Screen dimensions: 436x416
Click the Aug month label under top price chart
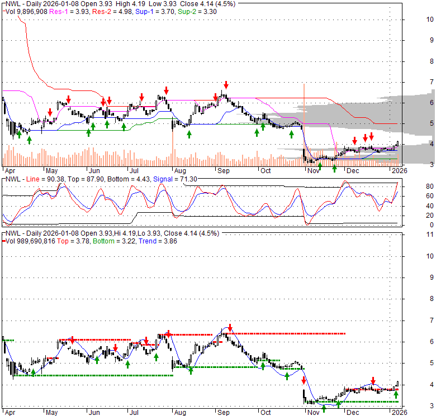(x=180, y=171)
